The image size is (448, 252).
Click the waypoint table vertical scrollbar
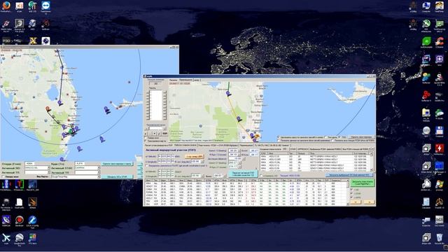[x=348, y=192]
